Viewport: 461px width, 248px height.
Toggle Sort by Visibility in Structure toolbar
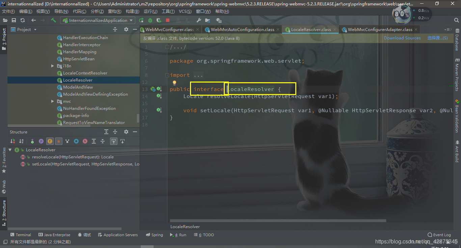pos(12,141)
